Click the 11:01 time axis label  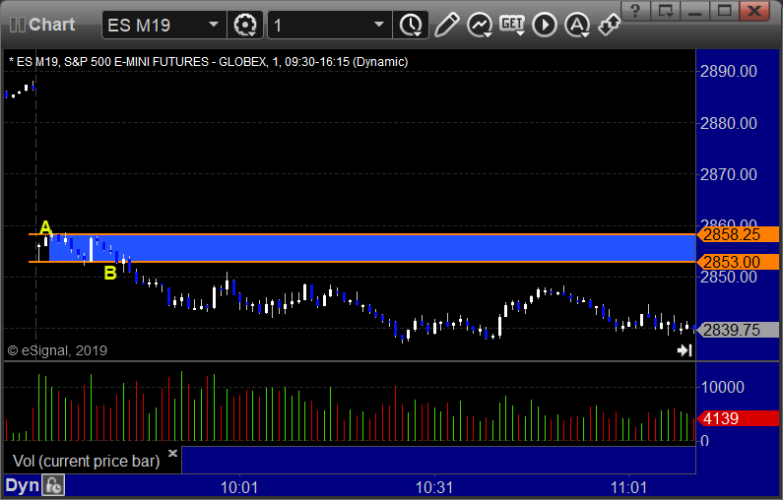628,487
